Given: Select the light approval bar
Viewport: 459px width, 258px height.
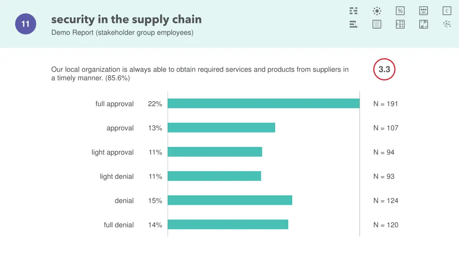Looking at the screenshot, I should (x=215, y=152).
